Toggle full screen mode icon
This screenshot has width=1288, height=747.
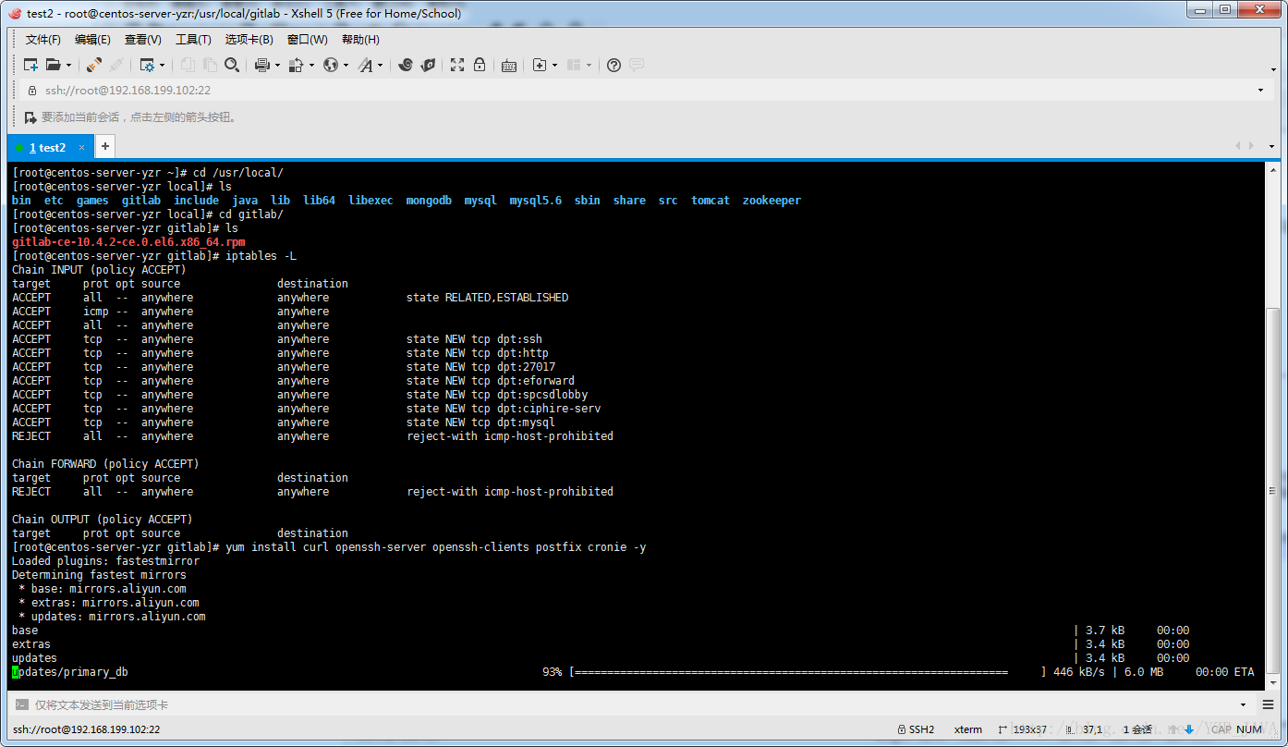tap(457, 65)
